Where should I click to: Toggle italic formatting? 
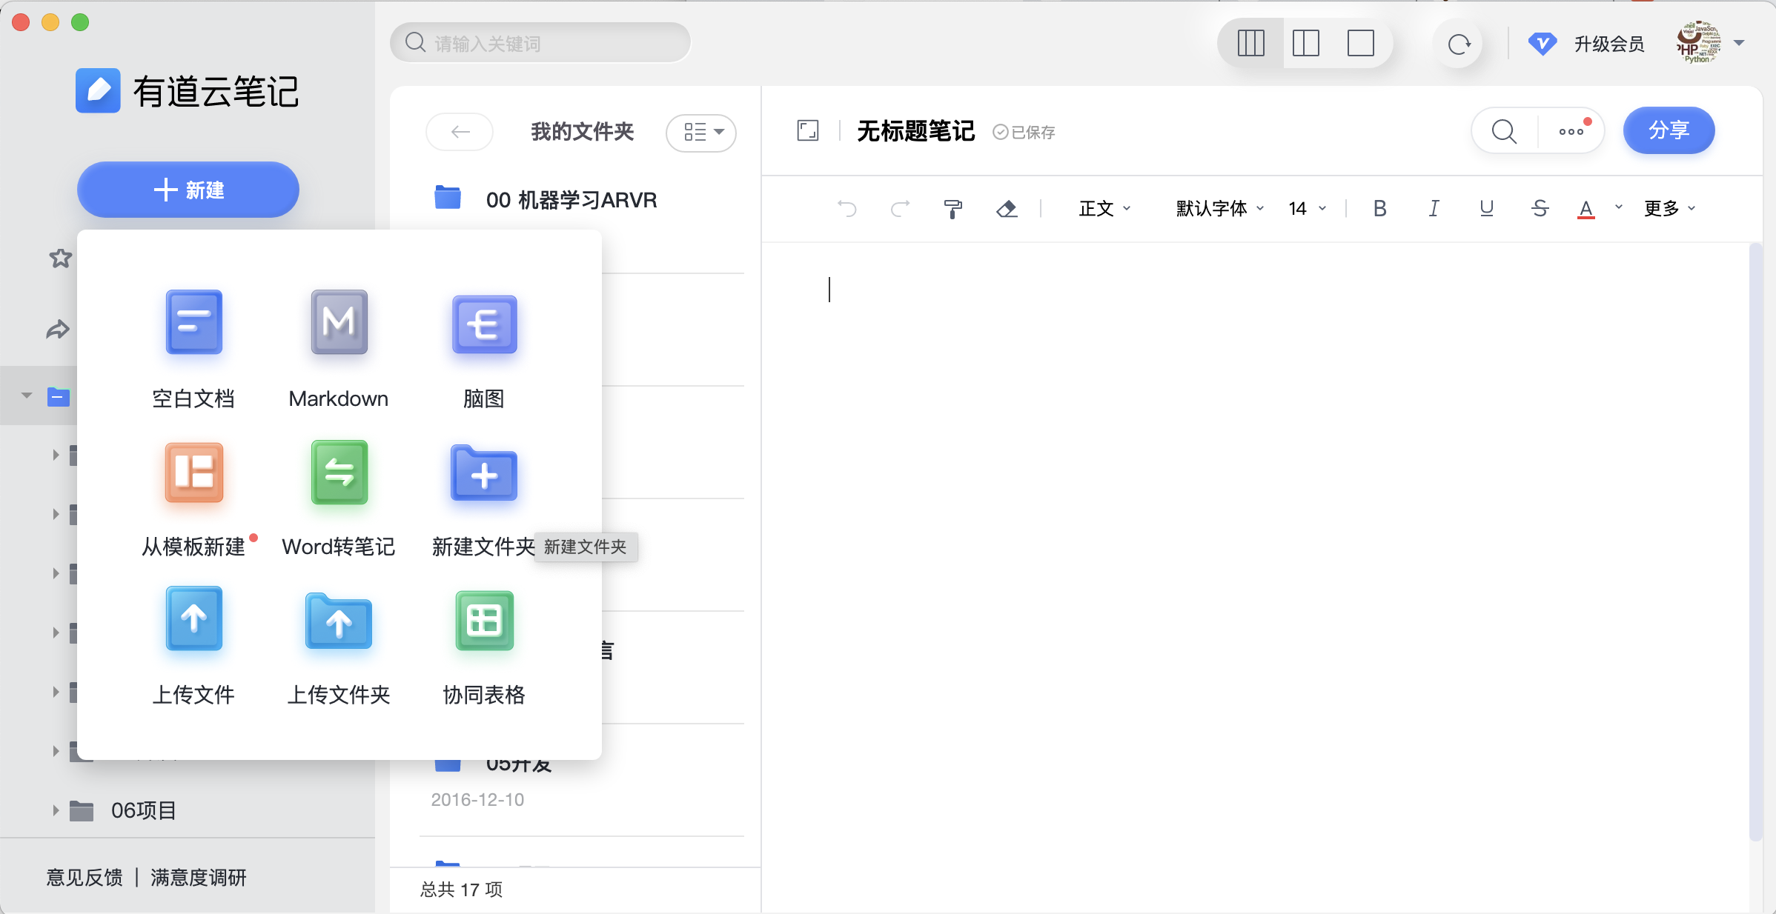pyautogui.click(x=1434, y=209)
